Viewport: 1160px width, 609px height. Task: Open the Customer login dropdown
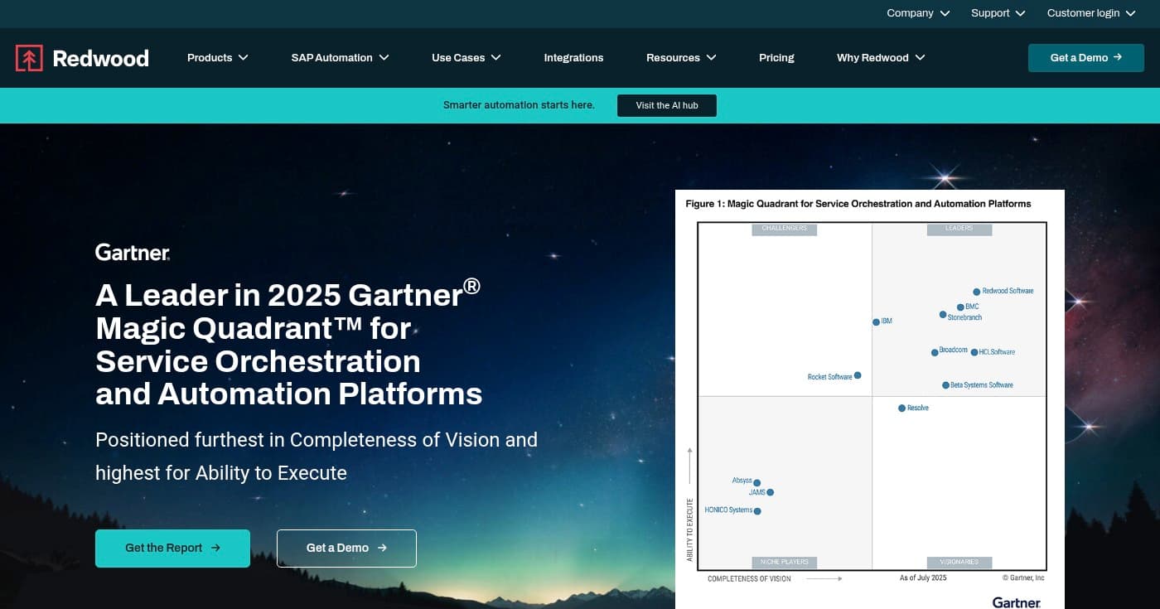pyautogui.click(x=1090, y=13)
